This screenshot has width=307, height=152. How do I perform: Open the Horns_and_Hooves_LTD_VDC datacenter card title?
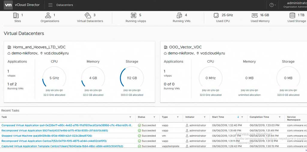(x=39, y=47)
